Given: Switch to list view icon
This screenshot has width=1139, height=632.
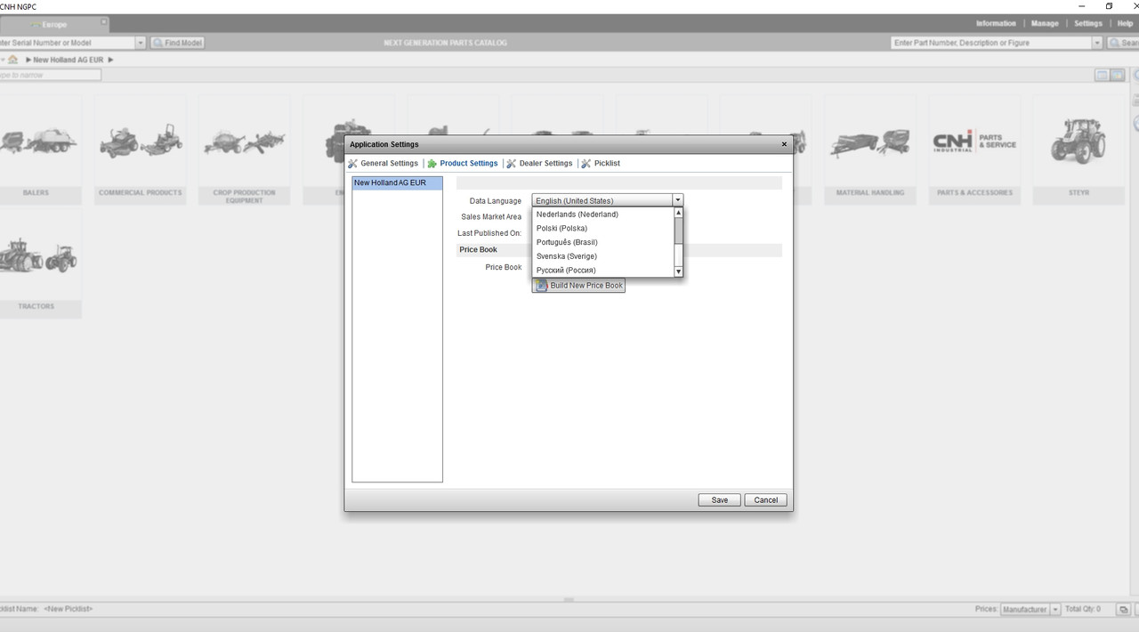Looking at the screenshot, I should point(1103,76).
